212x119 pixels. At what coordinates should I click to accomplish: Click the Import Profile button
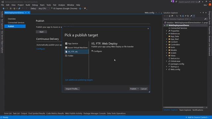coord(72,89)
